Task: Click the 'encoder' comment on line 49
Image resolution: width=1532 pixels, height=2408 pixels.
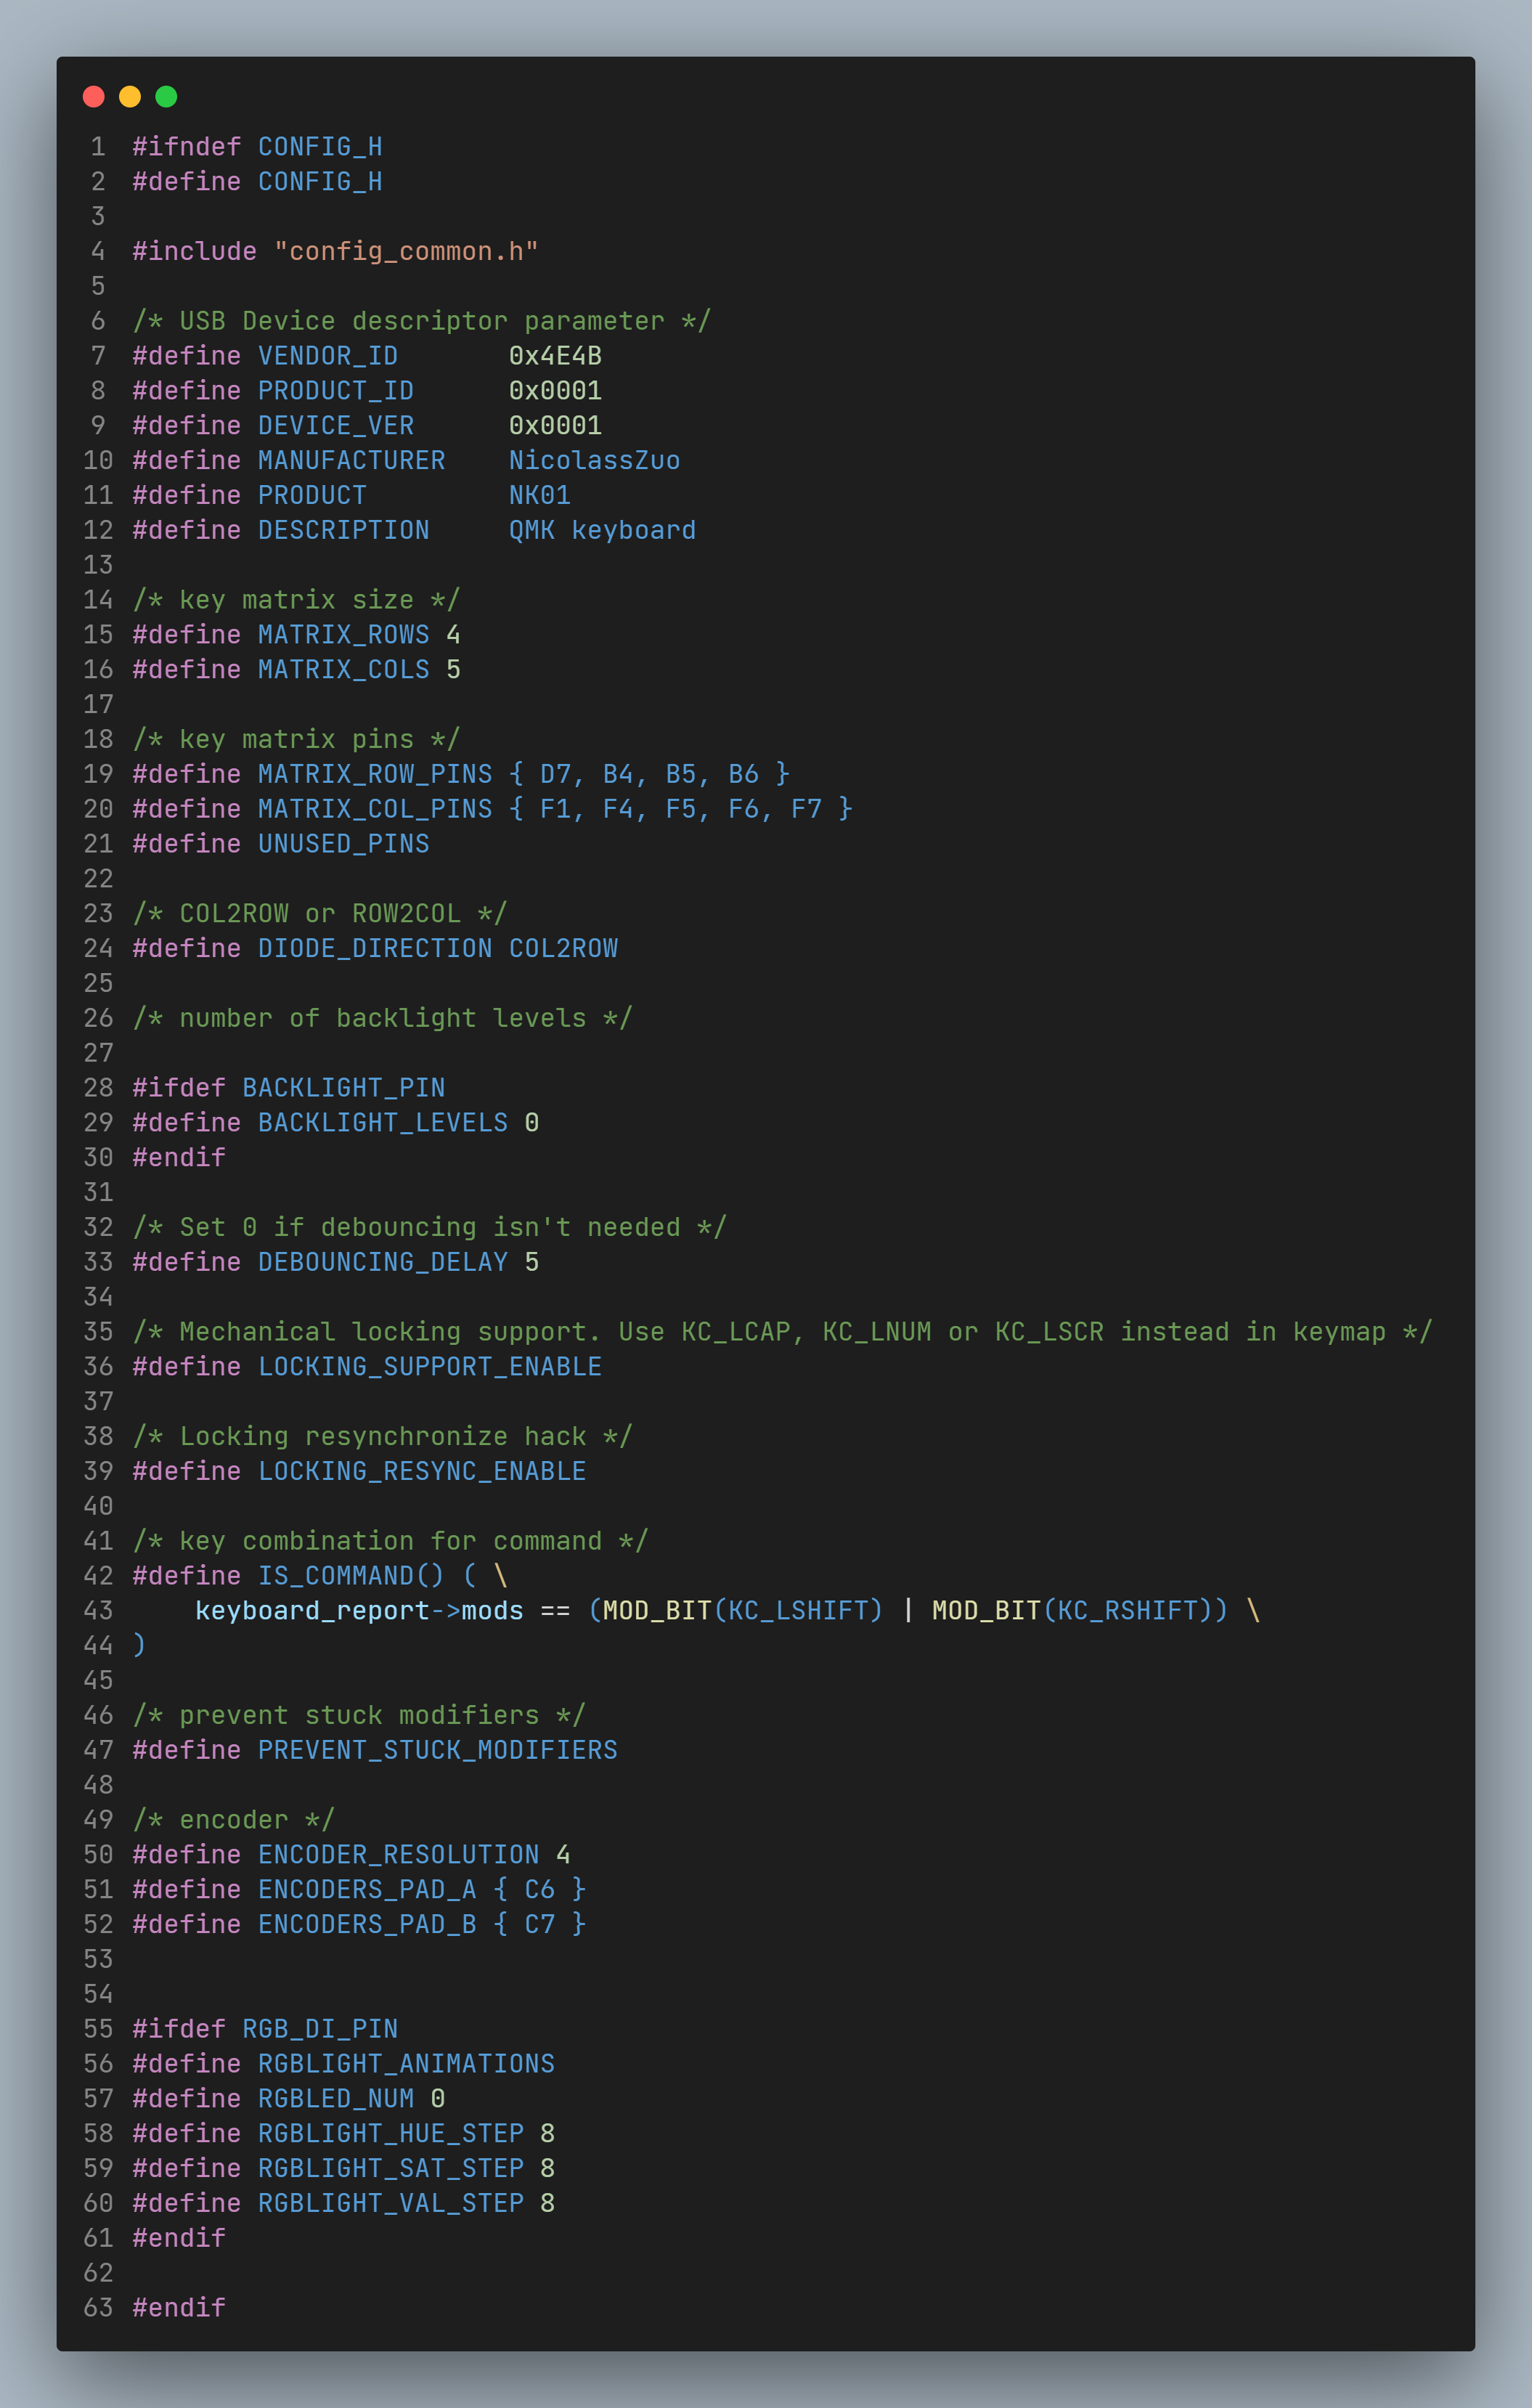Action: click(234, 1820)
